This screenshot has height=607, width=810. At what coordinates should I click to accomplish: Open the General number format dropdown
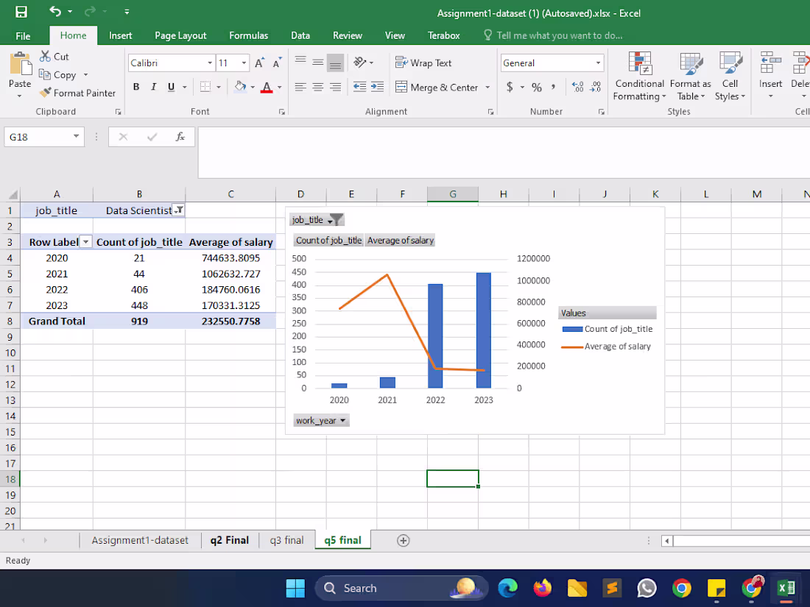pos(598,63)
